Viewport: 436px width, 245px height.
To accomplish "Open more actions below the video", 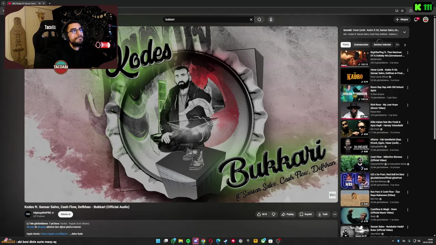I will 334,214.
